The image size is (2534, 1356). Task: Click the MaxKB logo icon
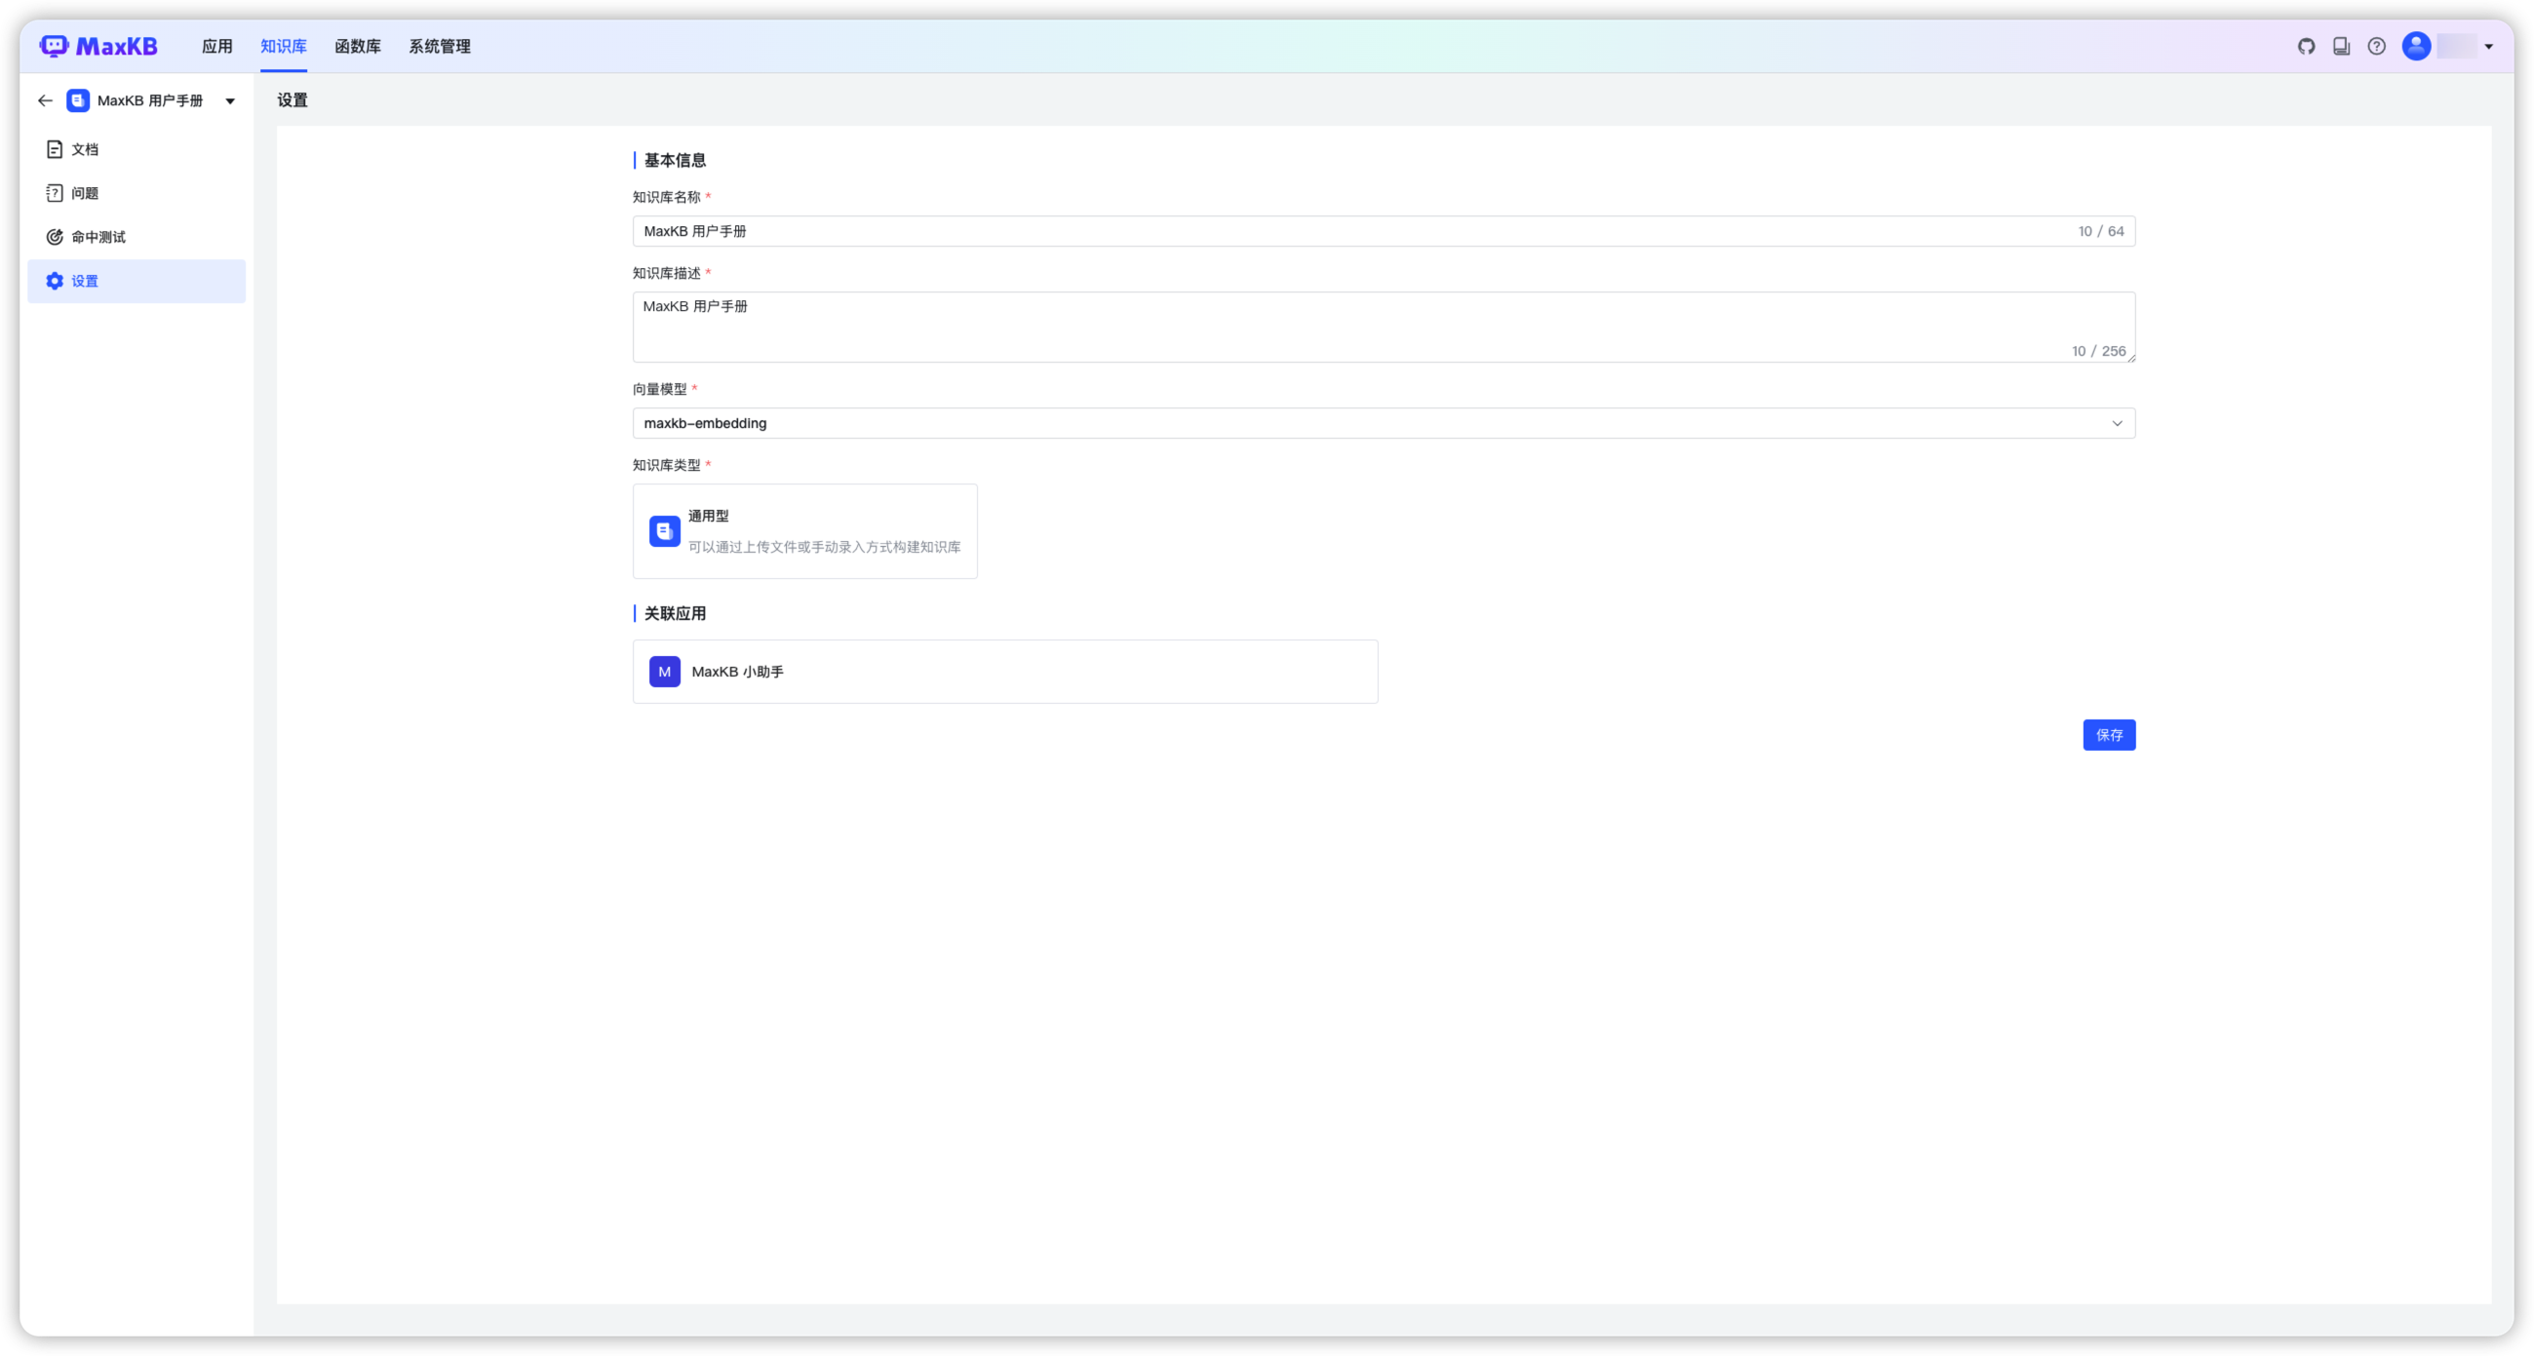click(54, 46)
